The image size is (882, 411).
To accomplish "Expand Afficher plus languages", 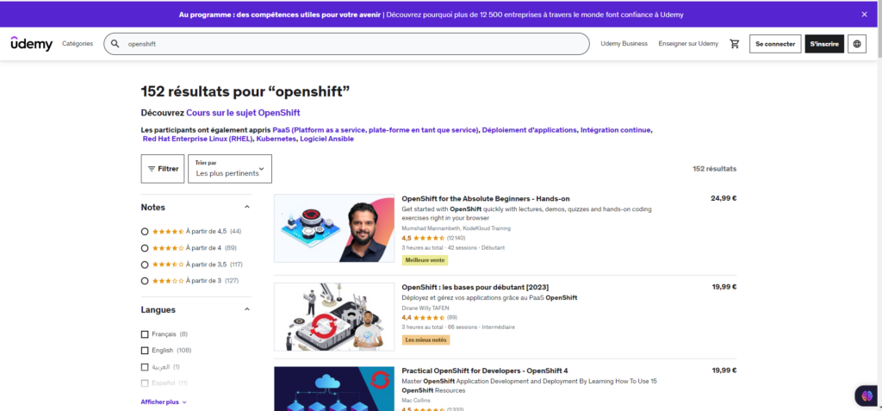I will (164, 402).
